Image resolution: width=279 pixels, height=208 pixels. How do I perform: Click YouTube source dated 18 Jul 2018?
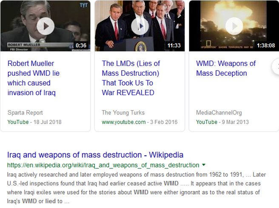click(18, 122)
